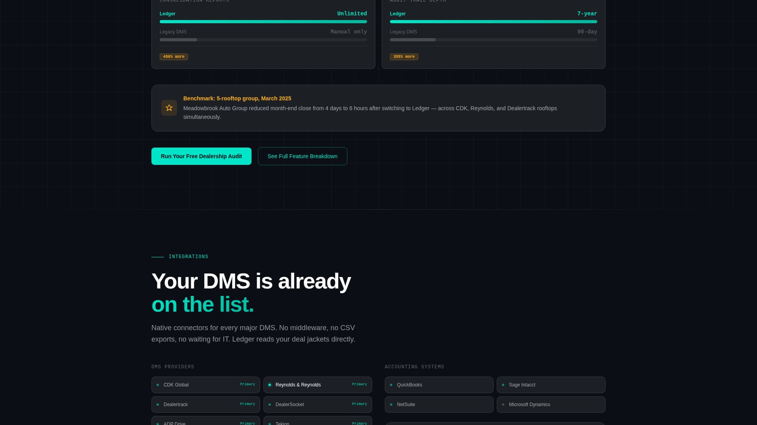Image resolution: width=757 pixels, height=425 pixels.
Task: Click the 'Manual only' value text
Action: [x=349, y=32]
